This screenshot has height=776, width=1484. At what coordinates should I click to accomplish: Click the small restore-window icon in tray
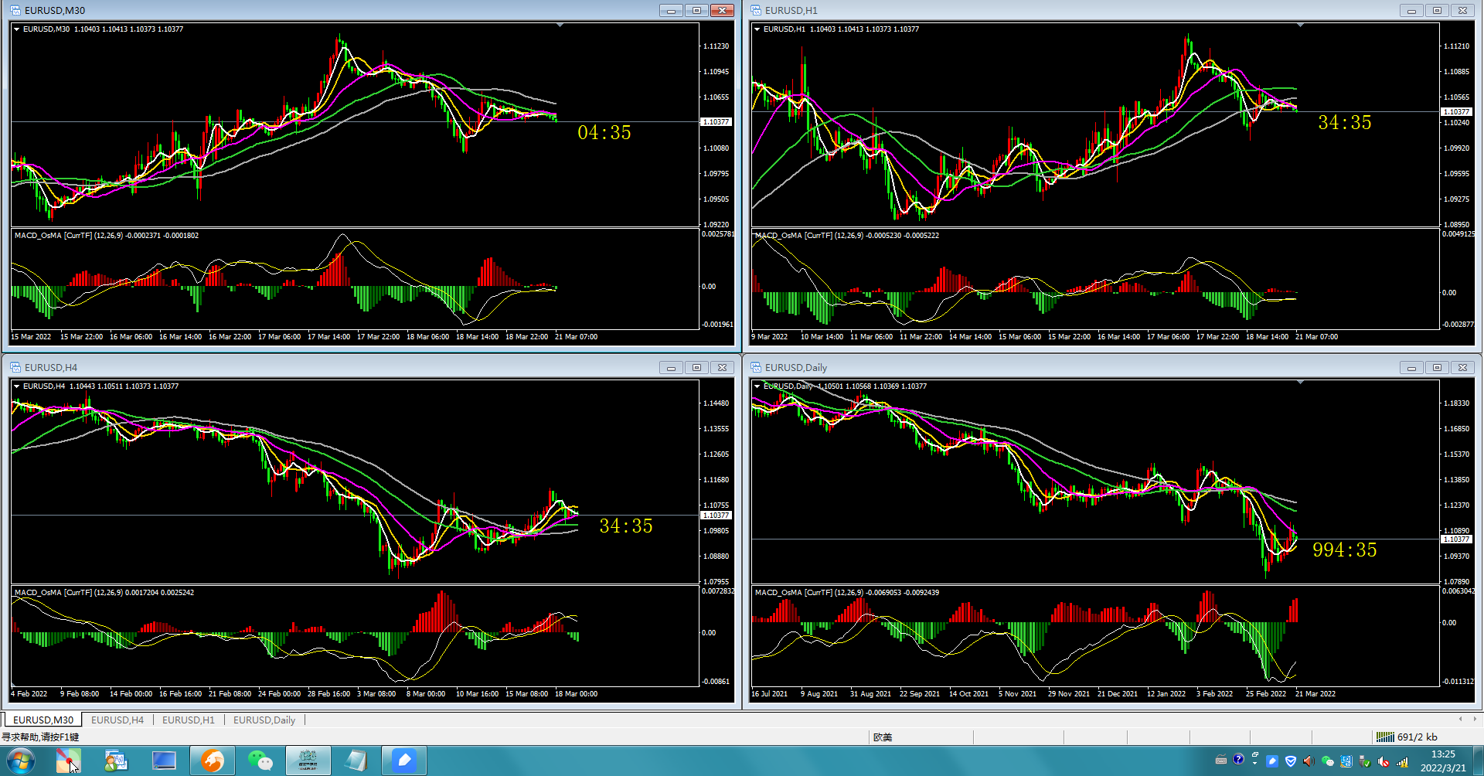(1255, 754)
